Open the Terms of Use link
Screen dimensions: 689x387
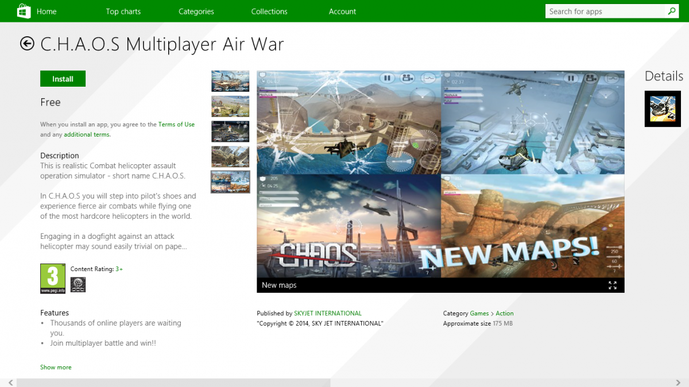(176, 124)
